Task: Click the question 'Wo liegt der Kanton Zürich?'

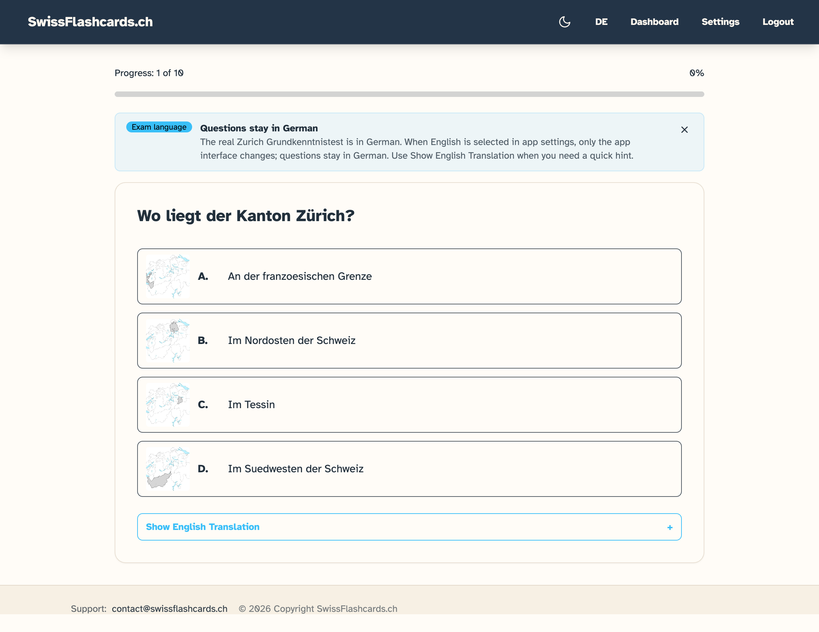Action: pos(246,216)
